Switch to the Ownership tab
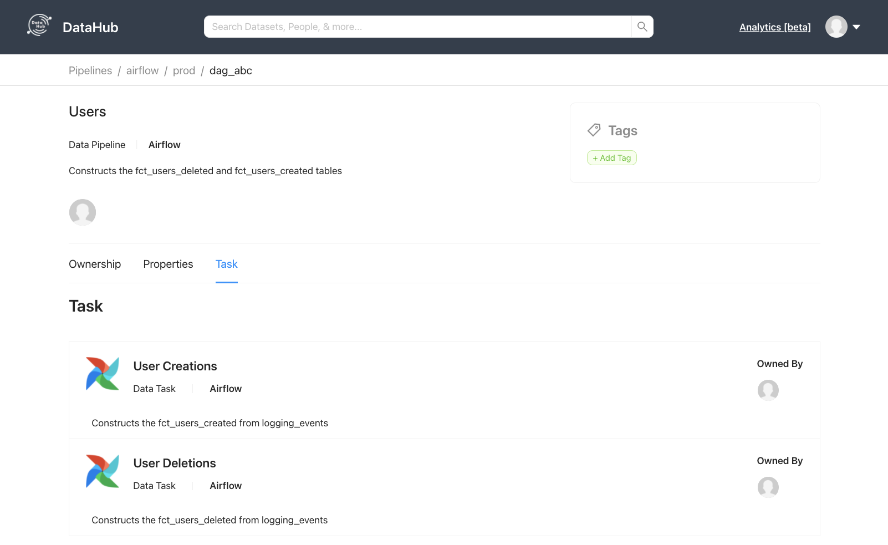888x545 pixels. [95, 264]
